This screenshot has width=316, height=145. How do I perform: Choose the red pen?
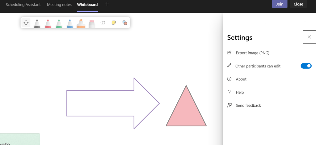[48, 23]
